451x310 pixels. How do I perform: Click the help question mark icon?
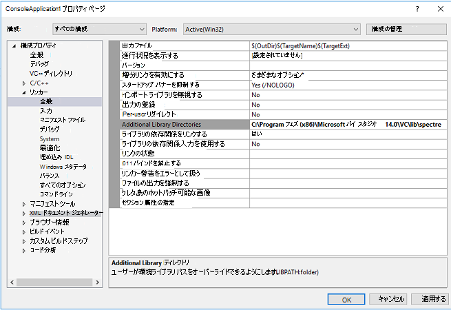tap(417, 9)
